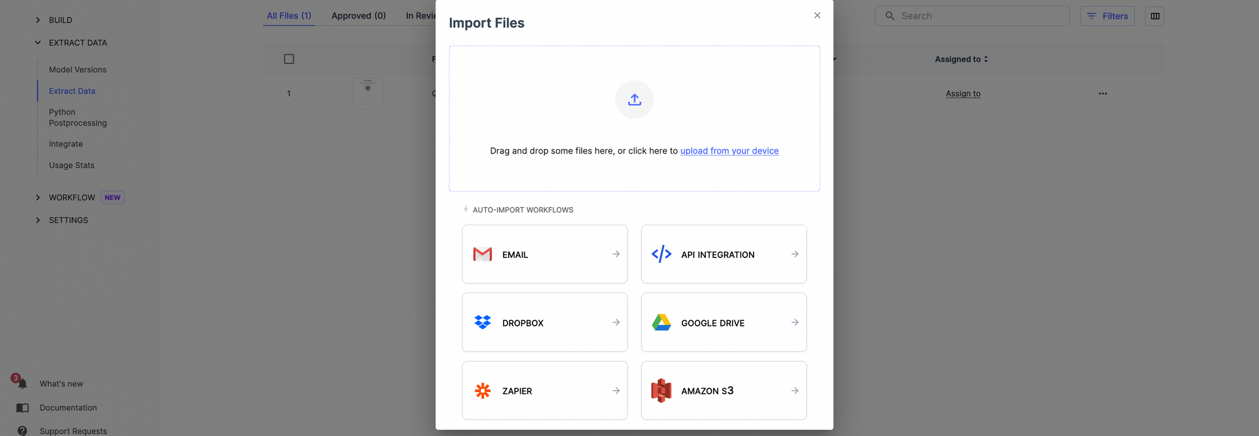Select the API Integration import option
Viewport: 1259px width, 436px height.
[x=723, y=254]
